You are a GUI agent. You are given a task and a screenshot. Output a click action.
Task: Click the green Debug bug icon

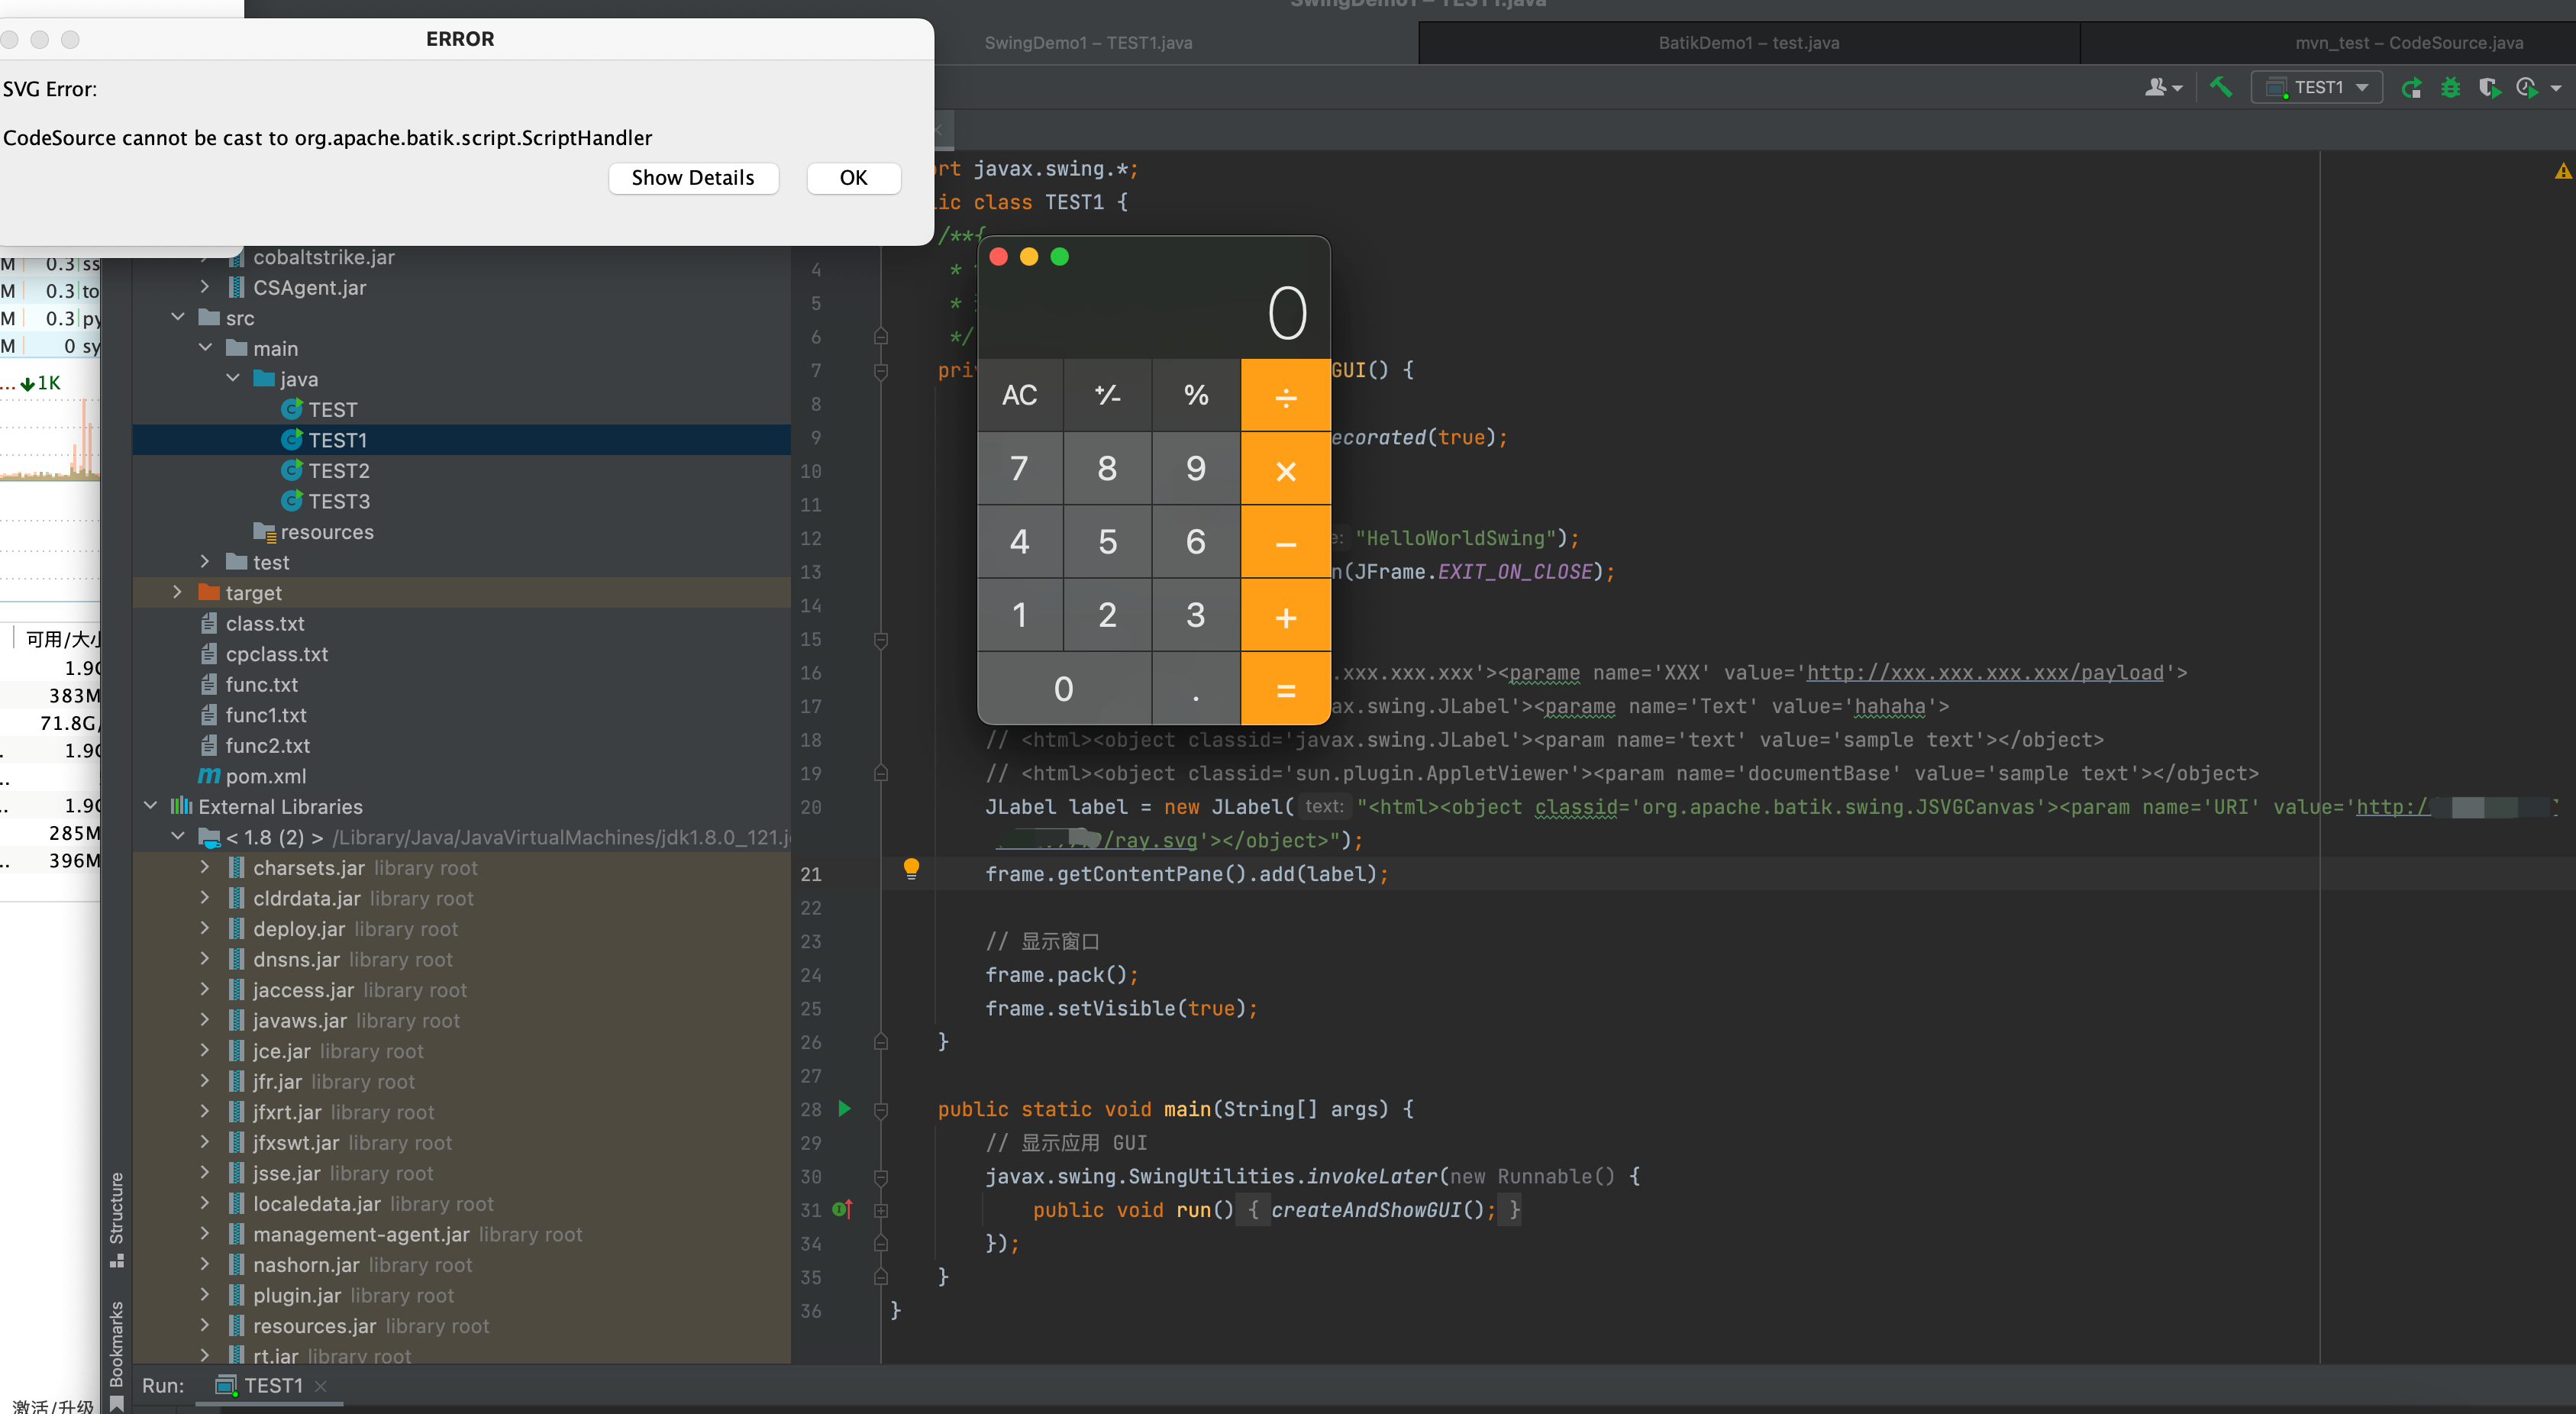pos(2450,88)
